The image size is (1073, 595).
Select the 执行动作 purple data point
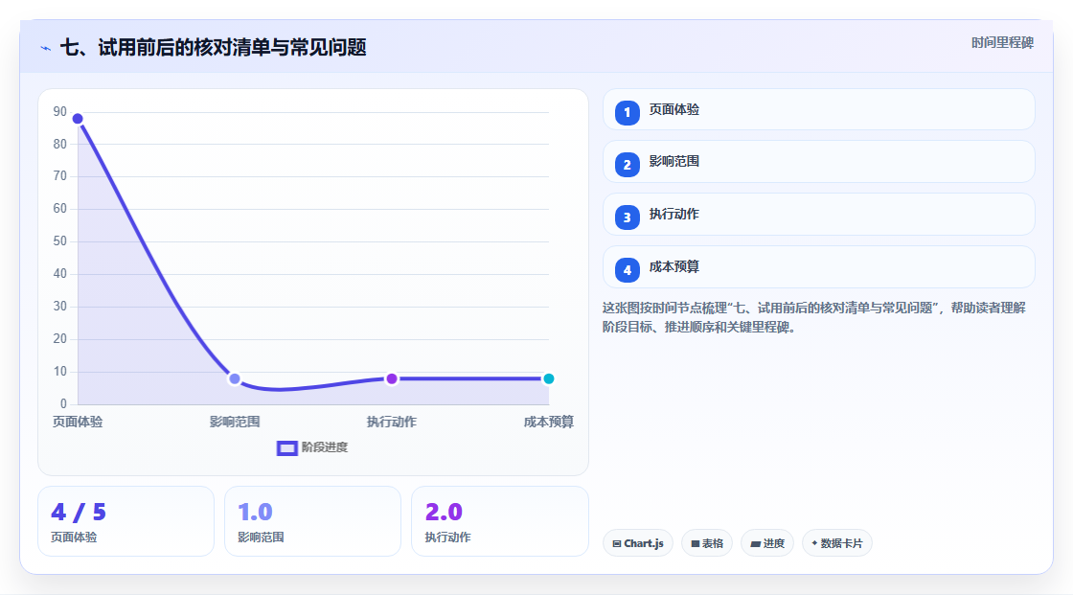(x=392, y=378)
